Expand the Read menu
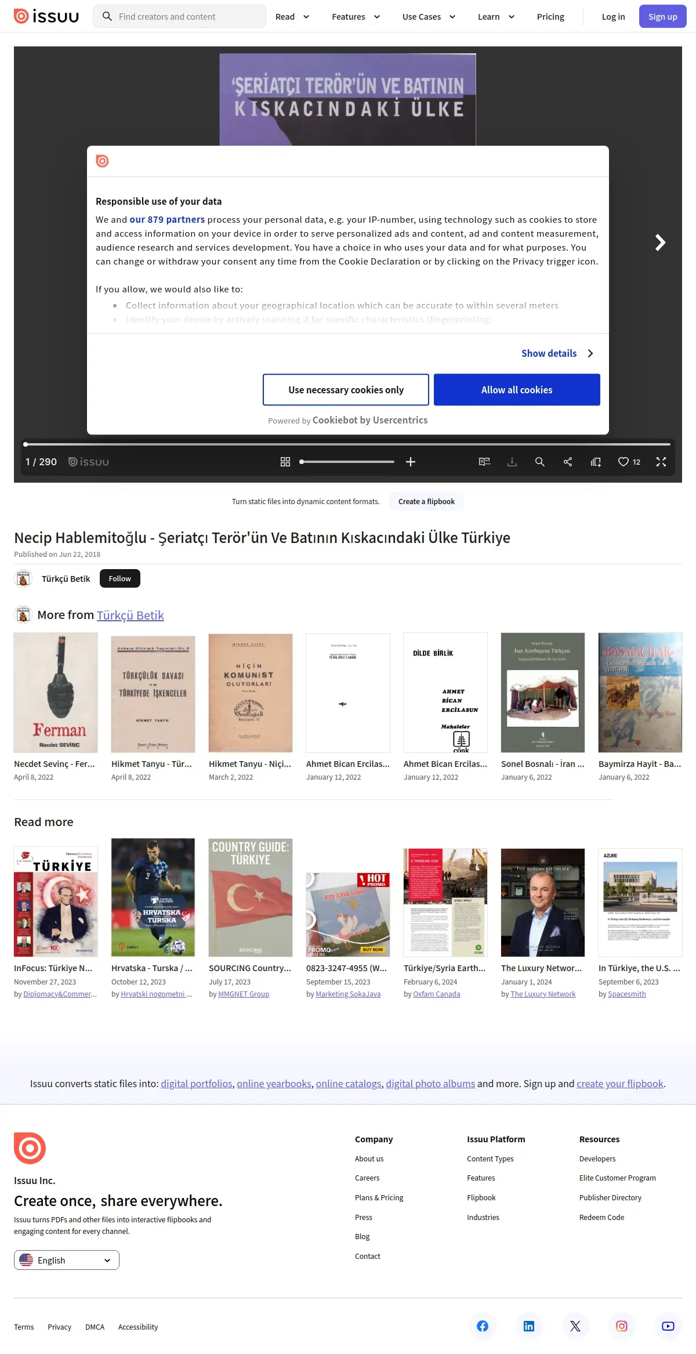 tap(292, 17)
